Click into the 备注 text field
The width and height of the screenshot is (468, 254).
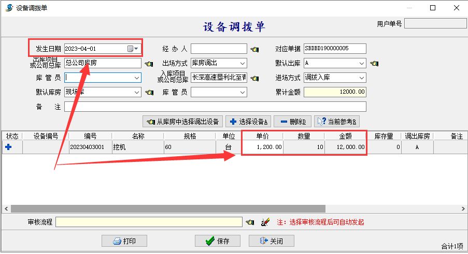[x=215, y=107]
